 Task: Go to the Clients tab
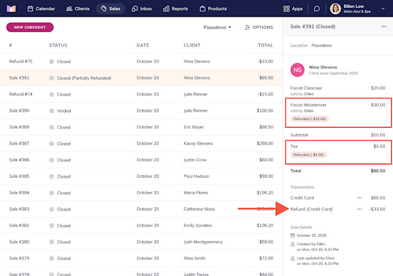click(78, 9)
